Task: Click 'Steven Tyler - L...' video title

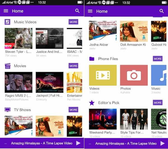Action: pos(18,52)
